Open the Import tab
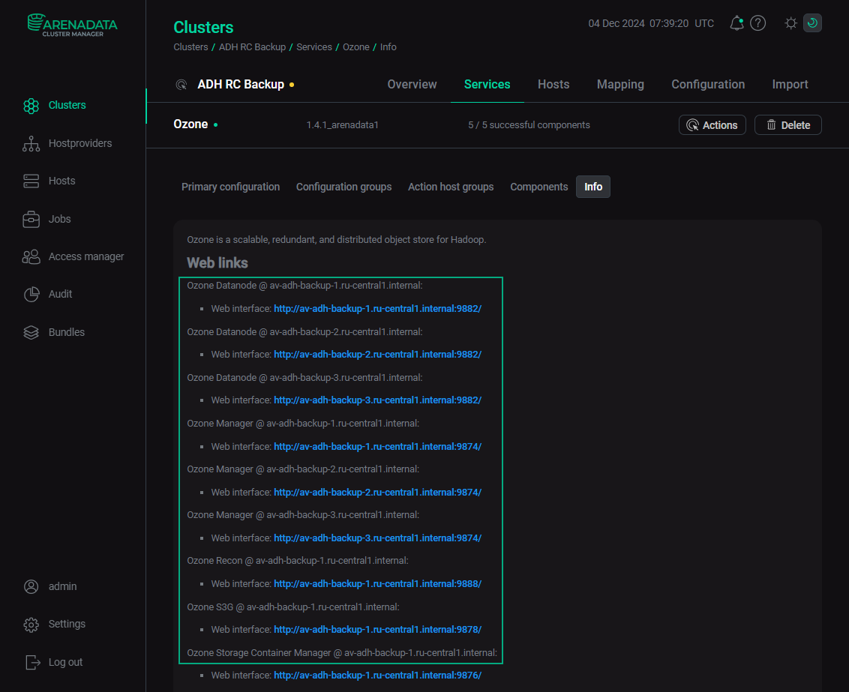 (790, 85)
